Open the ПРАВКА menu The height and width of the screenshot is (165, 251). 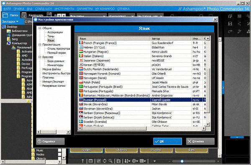point(19,9)
